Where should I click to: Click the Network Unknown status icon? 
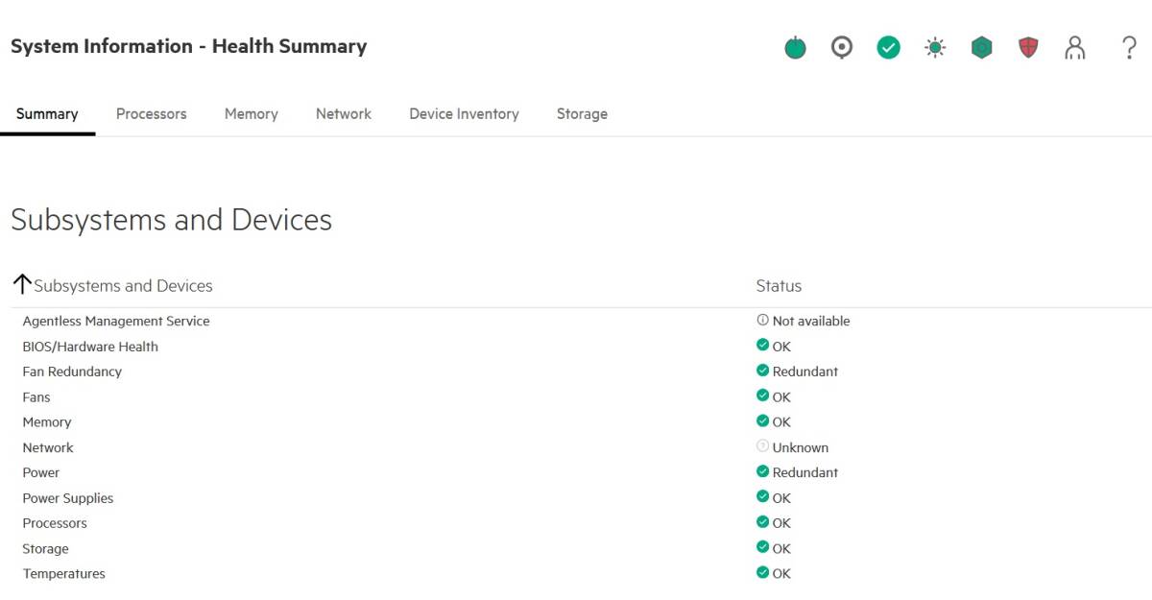[x=763, y=447]
